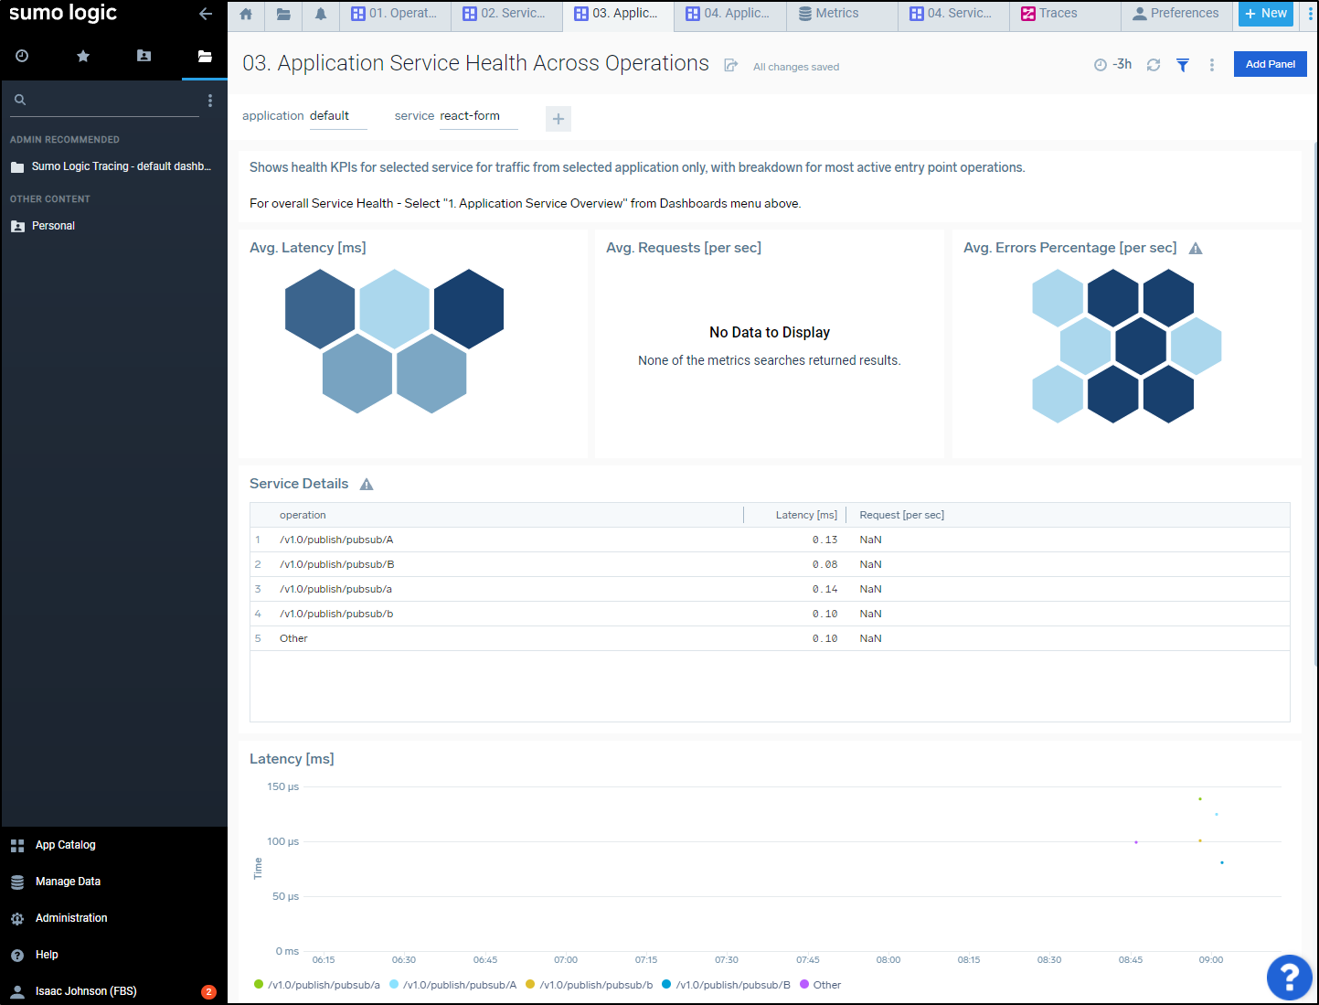Collapse the left navigation with the back arrow
The width and height of the screenshot is (1319, 1005).
(206, 14)
